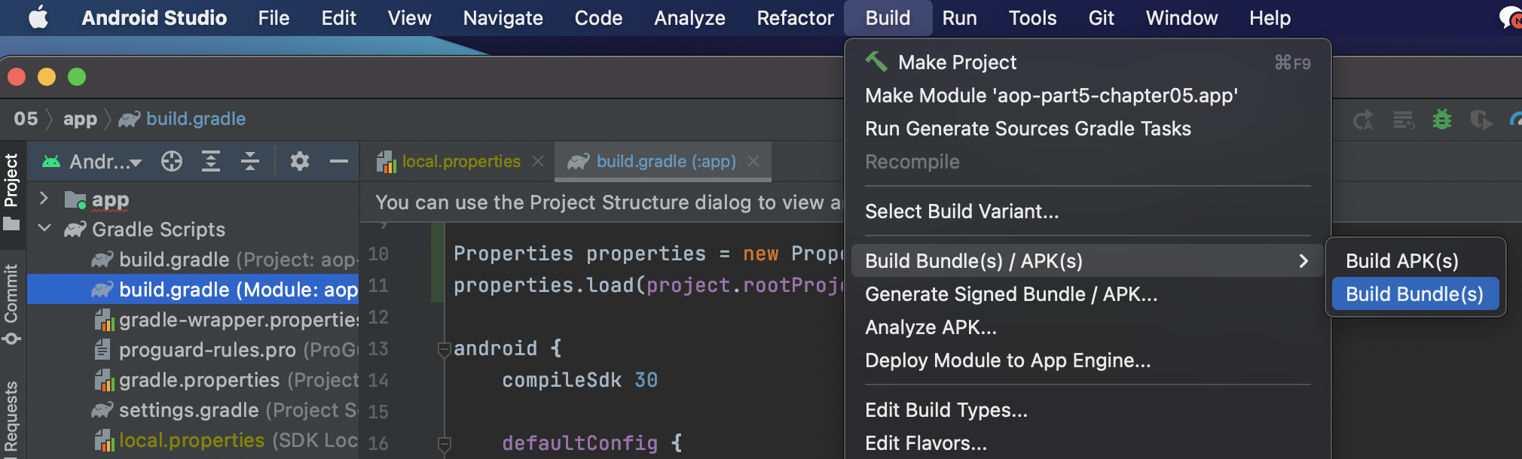This screenshot has width=1522, height=459.
Task: Open the Git menu
Action: (x=1101, y=17)
